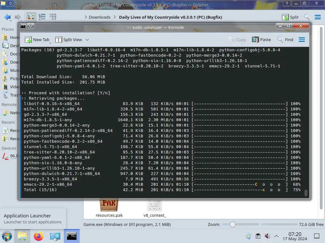Viewport: 325px width, 243px height.
Task: Click the 72.6 GiB free space bar
Action: pyautogui.click(x=292, y=224)
